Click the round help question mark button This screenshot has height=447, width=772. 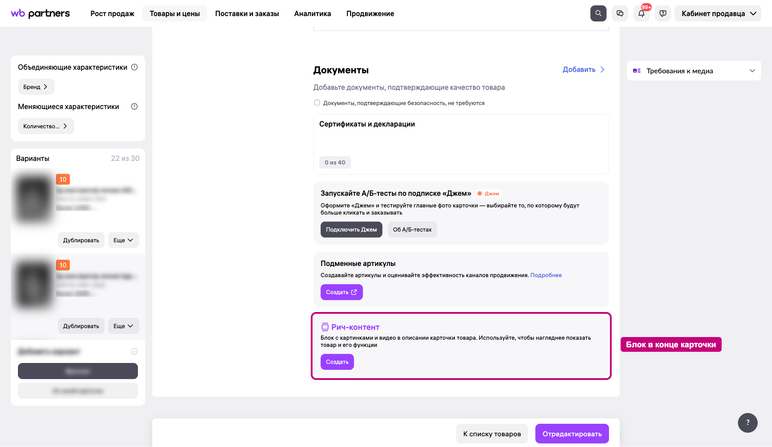(747, 423)
